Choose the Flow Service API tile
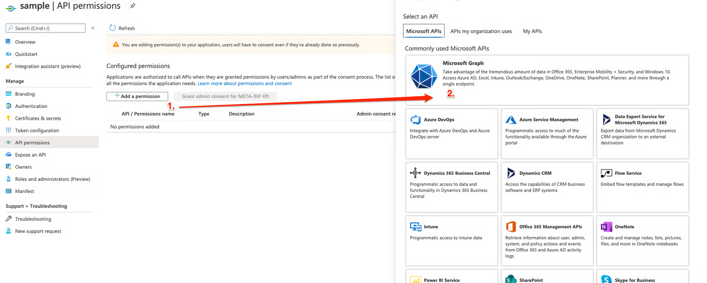This screenshot has width=707, height=283. coord(642,187)
